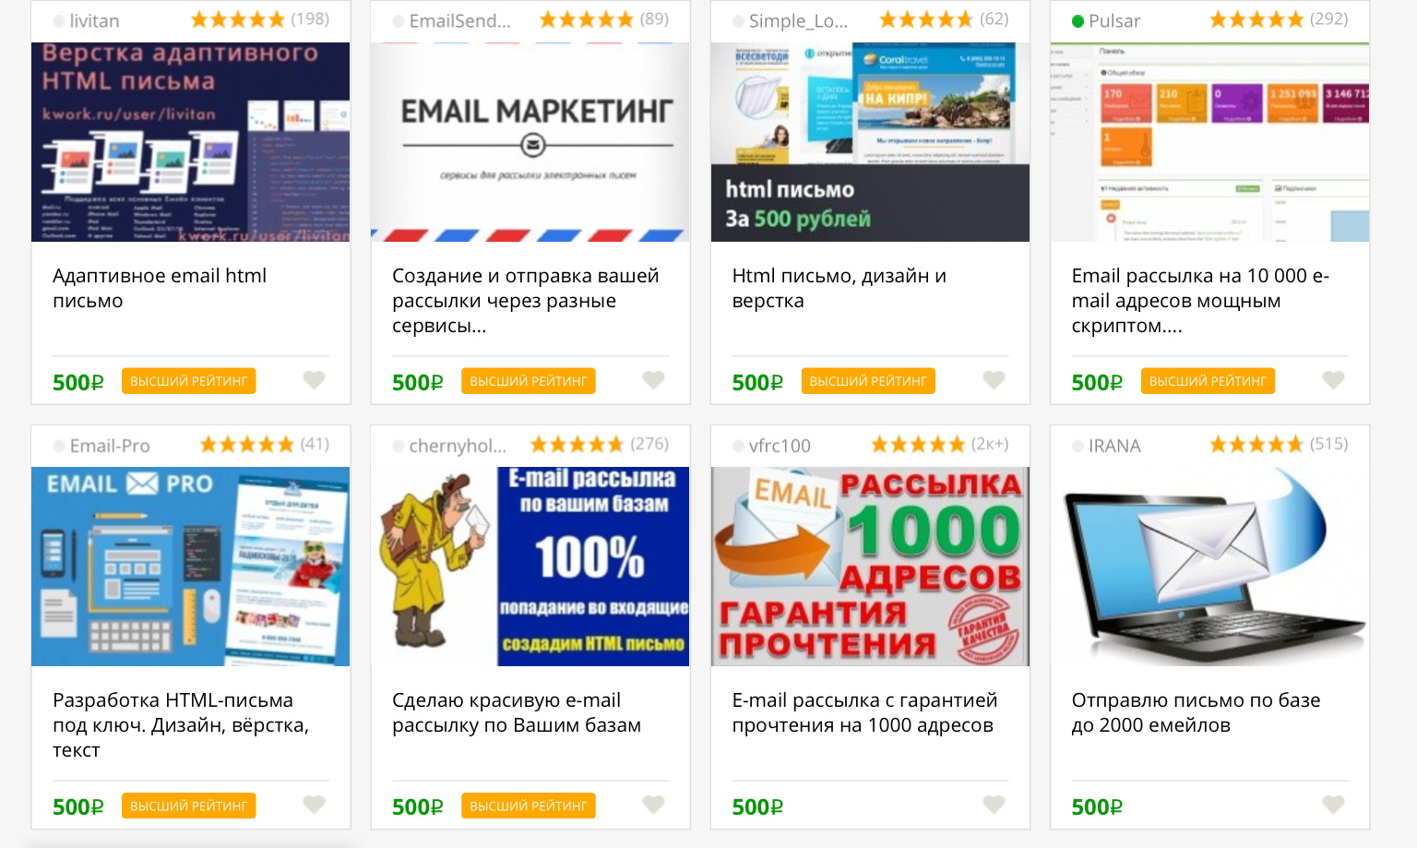Click ВЫСШИЙ РЕЙТИНГ badge on chernyhol card
The width and height of the screenshot is (1417, 848).
529,806
